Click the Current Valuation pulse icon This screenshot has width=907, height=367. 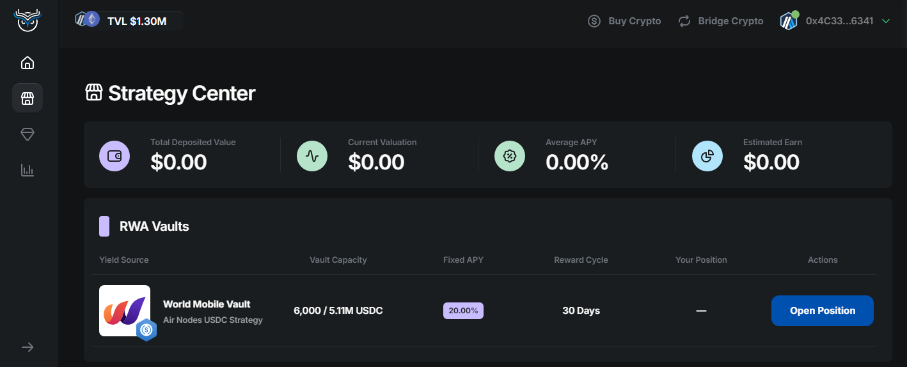(x=312, y=156)
